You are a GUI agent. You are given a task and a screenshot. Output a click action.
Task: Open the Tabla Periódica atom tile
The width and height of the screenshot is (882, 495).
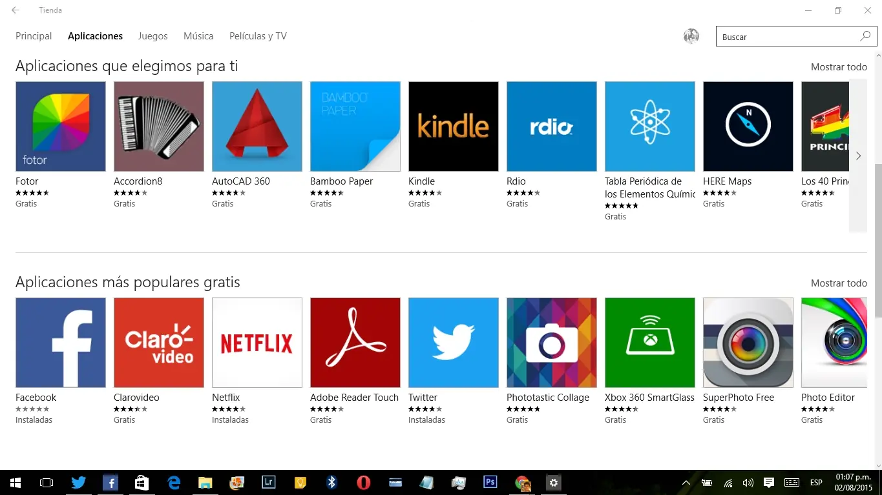tap(650, 126)
